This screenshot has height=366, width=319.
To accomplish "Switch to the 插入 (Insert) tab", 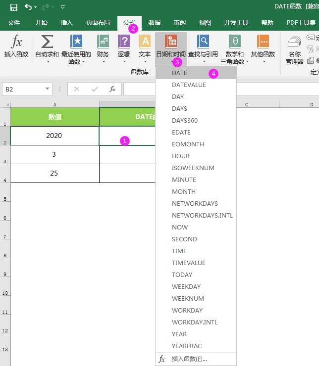I will (x=66, y=23).
